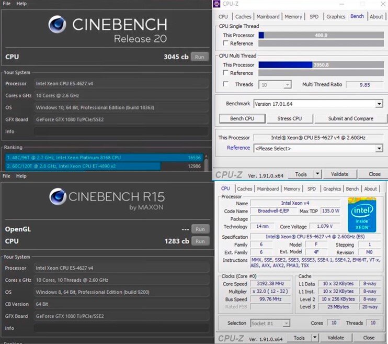Enable Reference checkbox under CPU Single Thread
This screenshot has height=344, width=388.
225,43
